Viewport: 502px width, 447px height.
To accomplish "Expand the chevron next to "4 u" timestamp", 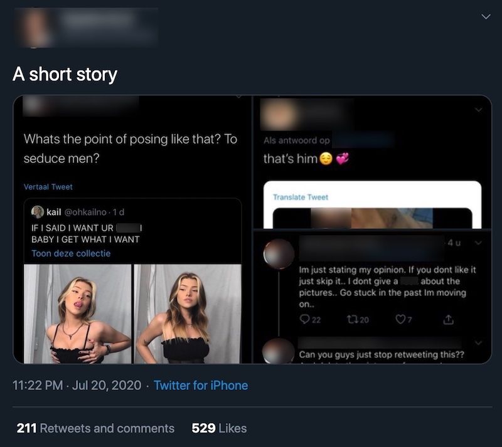I will click(x=478, y=242).
